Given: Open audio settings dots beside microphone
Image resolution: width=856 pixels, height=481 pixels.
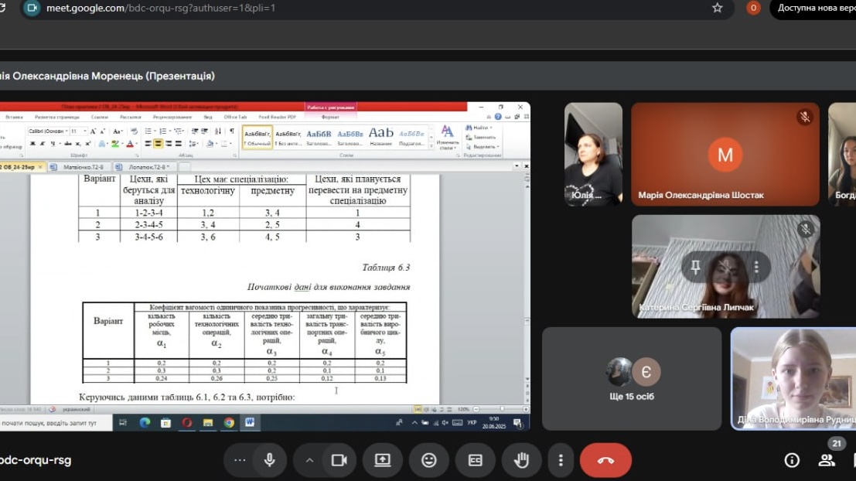Looking at the screenshot, I should 240,460.
